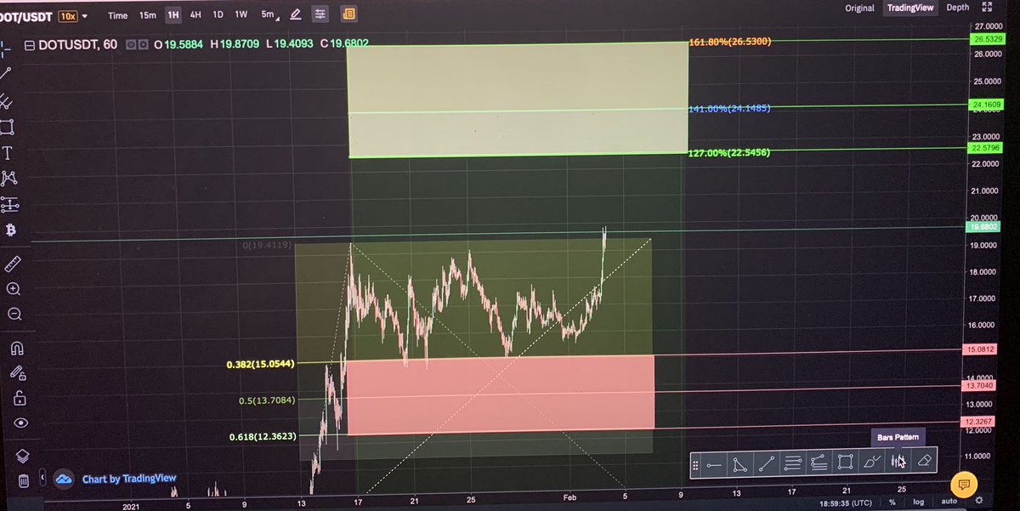Image resolution: width=1020 pixels, height=511 pixels.
Task: Switch to Original chart view
Action: [859, 8]
